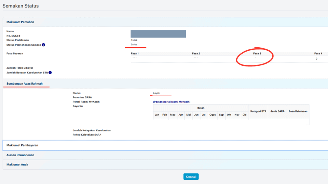Click the Ogos month column
Image resolution: width=328 pixels, height=184 pixels.
tap(213, 115)
